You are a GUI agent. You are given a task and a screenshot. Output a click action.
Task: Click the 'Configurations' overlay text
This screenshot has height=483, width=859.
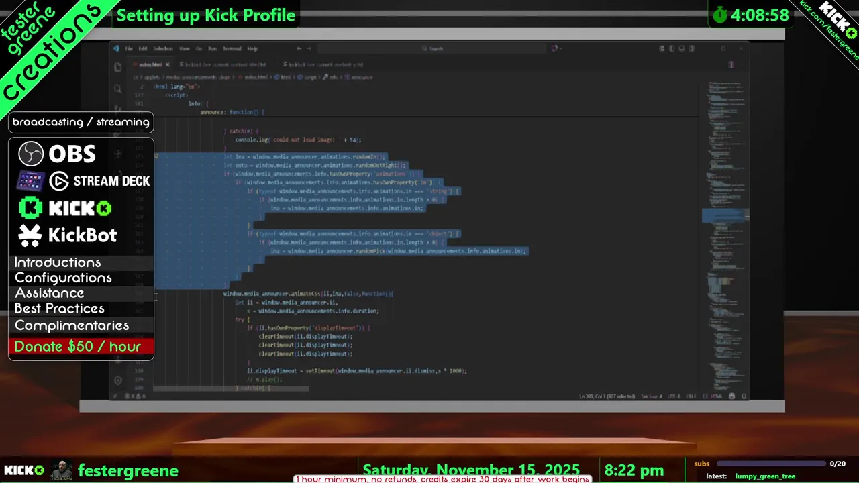pos(63,278)
